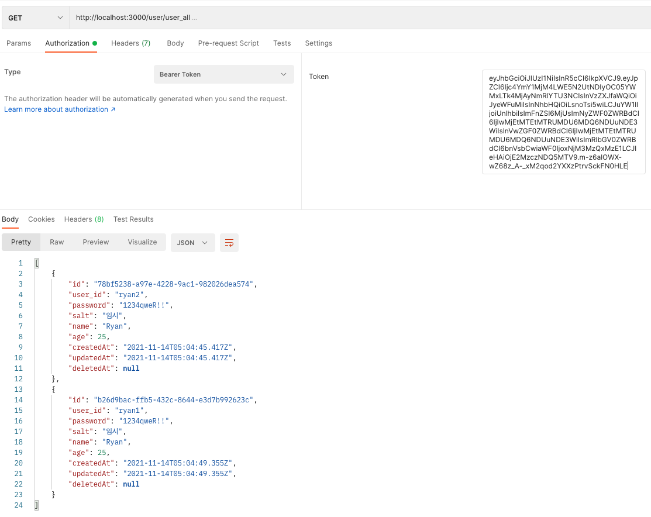Image resolution: width=651 pixels, height=517 pixels.
Task: Toggle line wrapping in the response viewer
Action: 229,242
